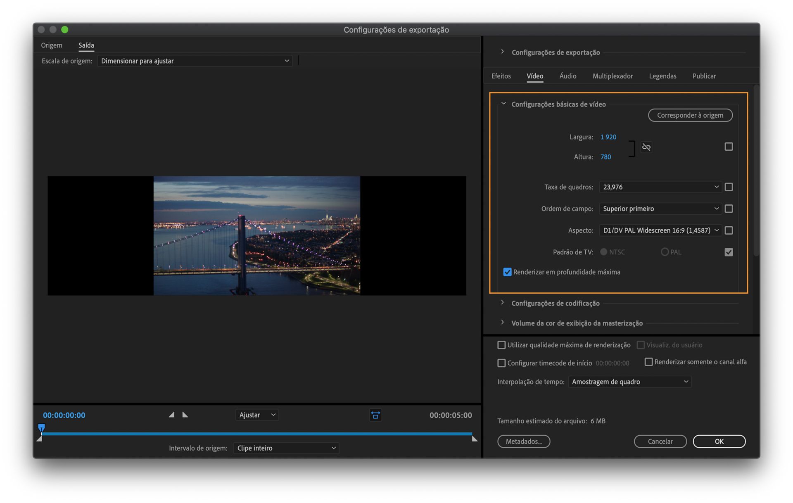Screen dimensions: 793x503
Task: Switch to the Áudio tab
Action: pyautogui.click(x=567, y=76)
